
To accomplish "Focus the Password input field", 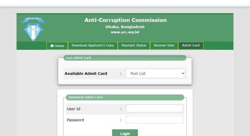I will coord(154,120).
